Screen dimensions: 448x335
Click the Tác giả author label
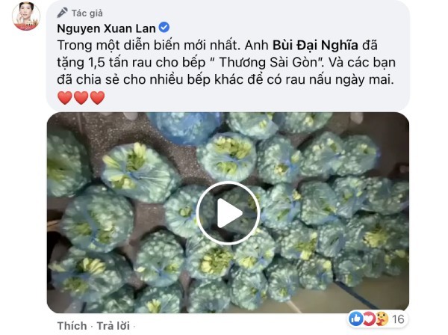click(x=87, y=13)
